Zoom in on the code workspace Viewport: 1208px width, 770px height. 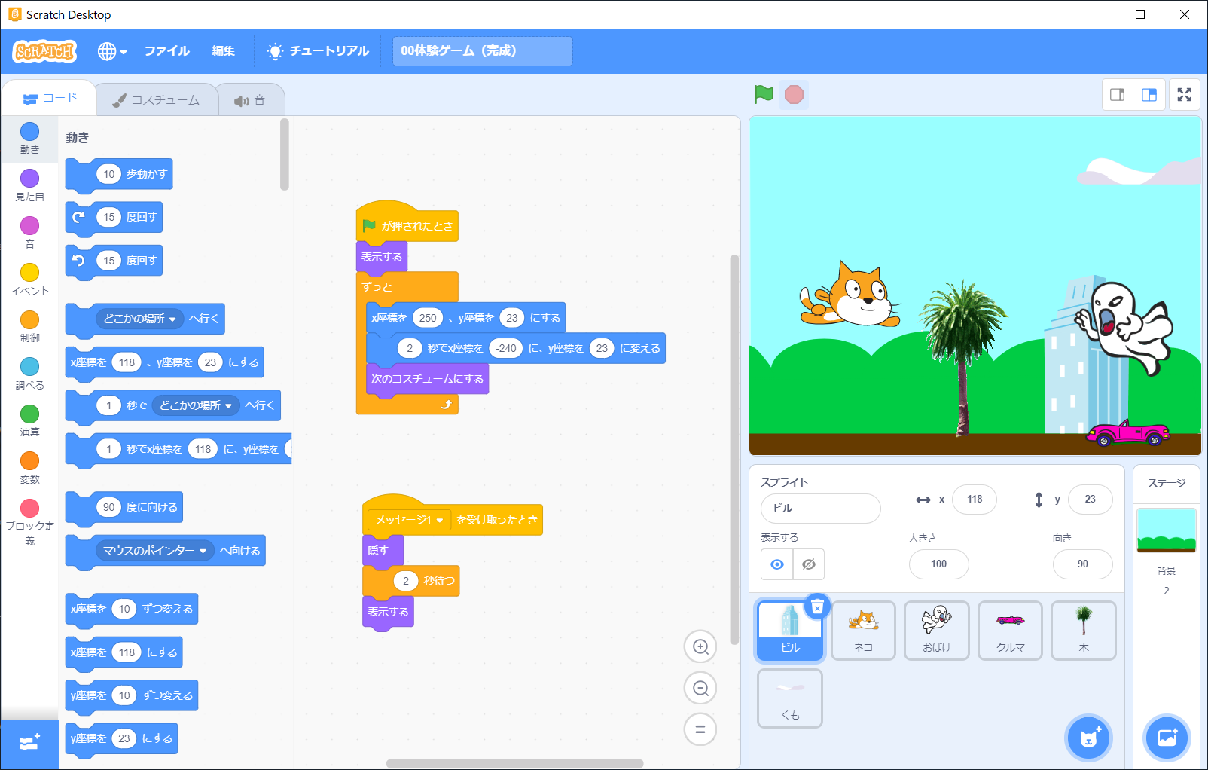pos(700,646)
